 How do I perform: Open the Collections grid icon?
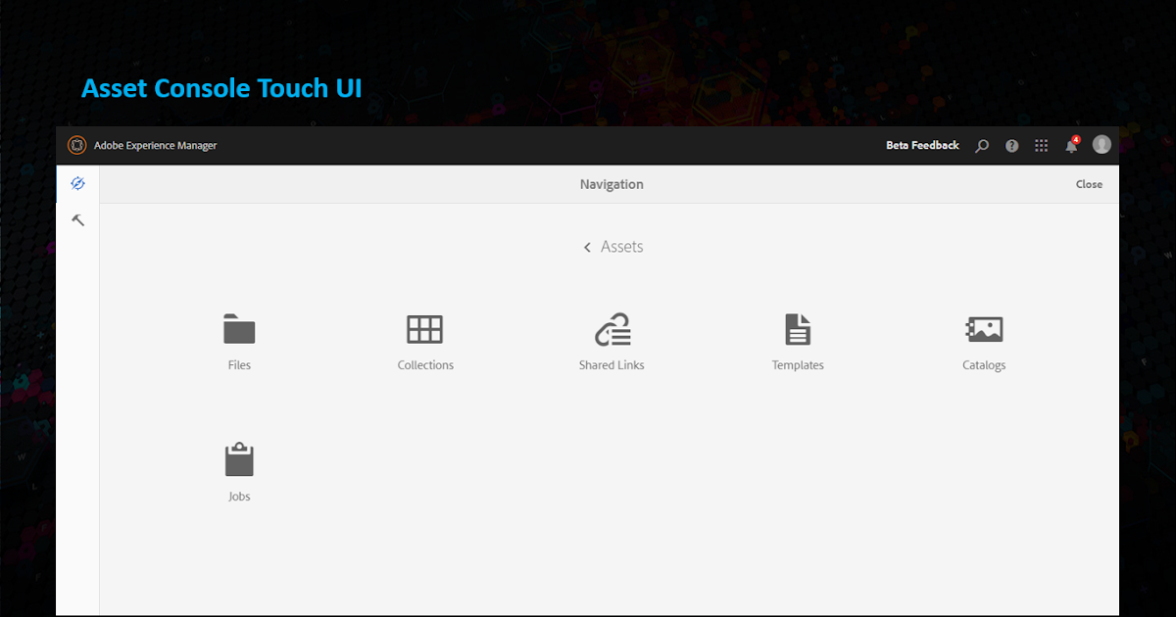click(x=425, y=329)
